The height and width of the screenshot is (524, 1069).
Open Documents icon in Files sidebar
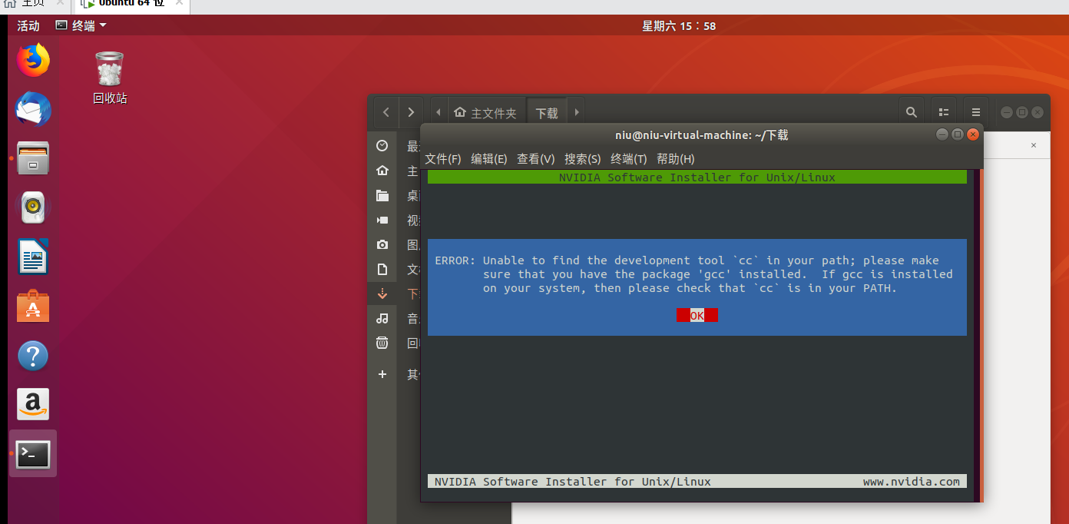coord(382,269)
